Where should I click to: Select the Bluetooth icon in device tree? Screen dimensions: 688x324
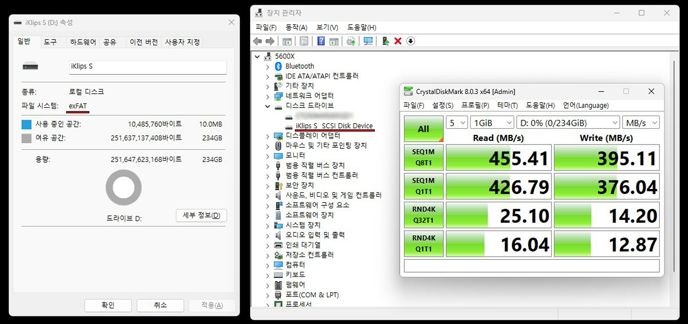point(278,66)
